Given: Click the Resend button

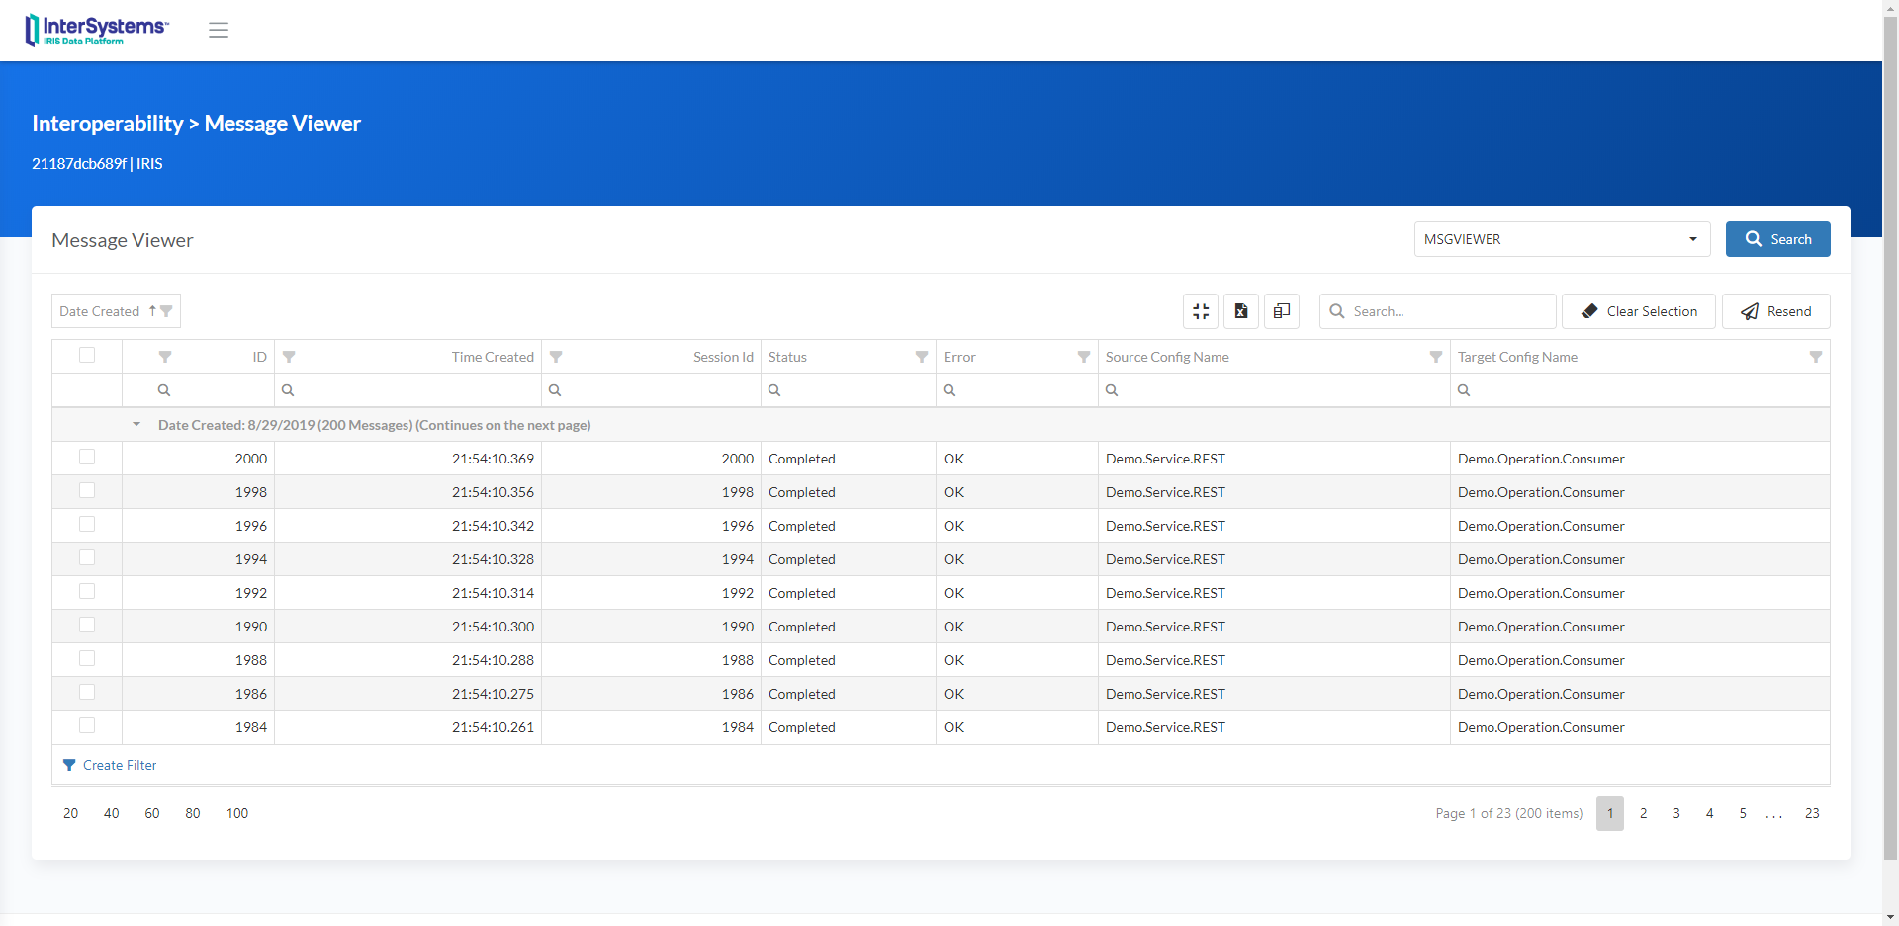Looking at the screenshot, I should [x=1776, y=311].
